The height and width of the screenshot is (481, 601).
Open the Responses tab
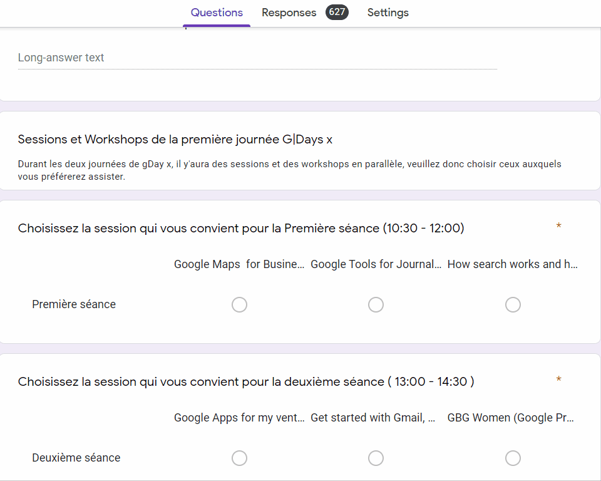coord(289,13)
